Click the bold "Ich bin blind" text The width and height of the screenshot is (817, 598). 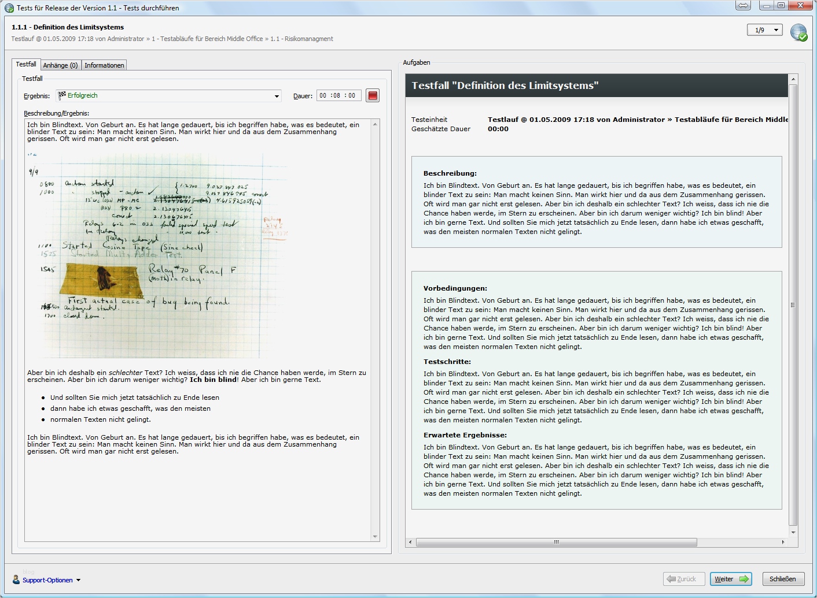coord(214,380)
